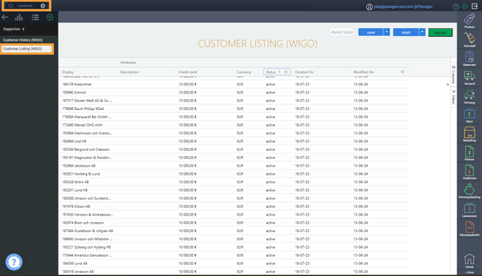Image resolution: width=482 pixels, height=276 pixels.
Task: Click the green reload button
Action: tap(440, 32)
